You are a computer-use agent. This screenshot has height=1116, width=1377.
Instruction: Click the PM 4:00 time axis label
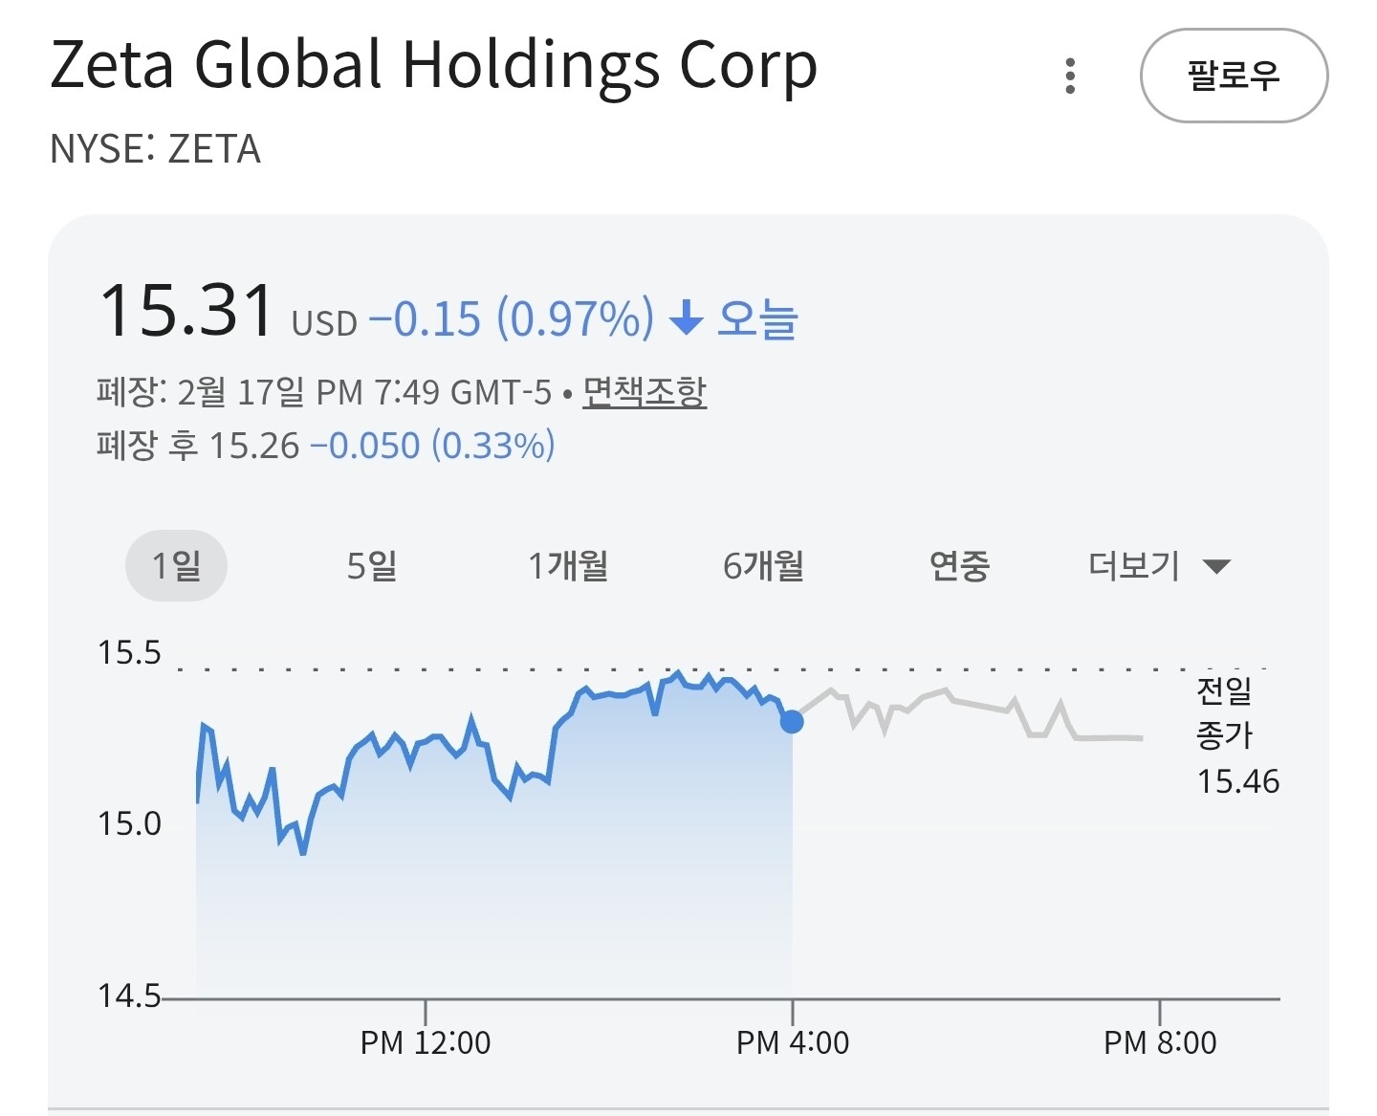click(x=793, y=1042)
